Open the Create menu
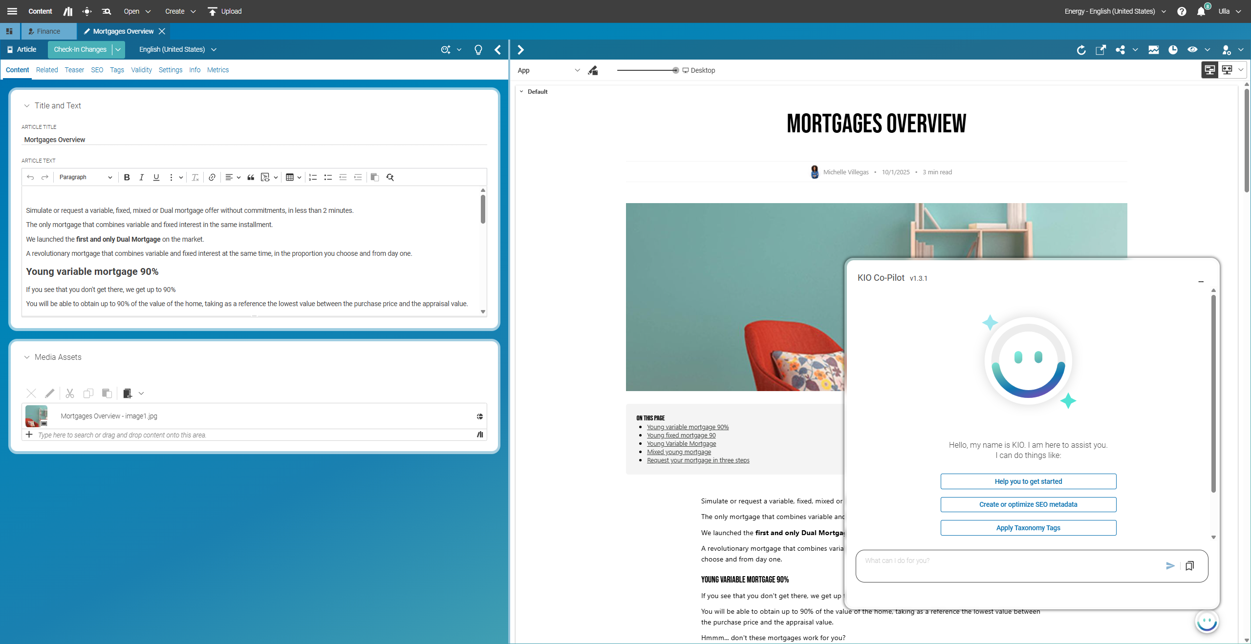The image size is (1251, 644). [180, 11]
